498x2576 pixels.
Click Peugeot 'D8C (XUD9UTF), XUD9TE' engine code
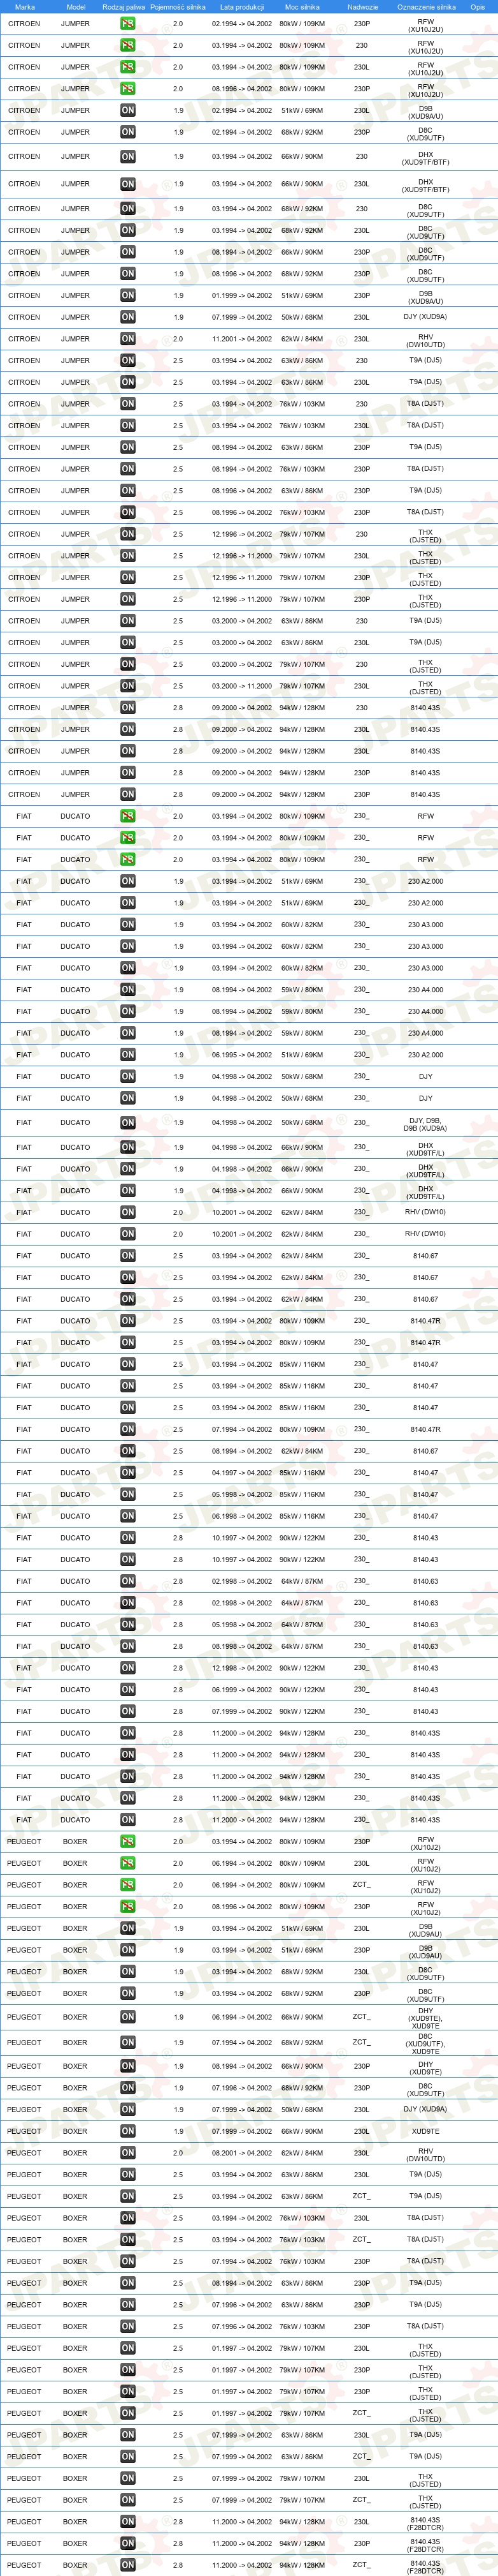click(426, 2043)
